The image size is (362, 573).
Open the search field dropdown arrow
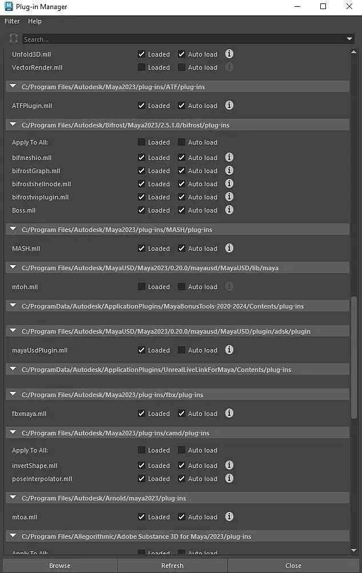[x=349, y=39]
